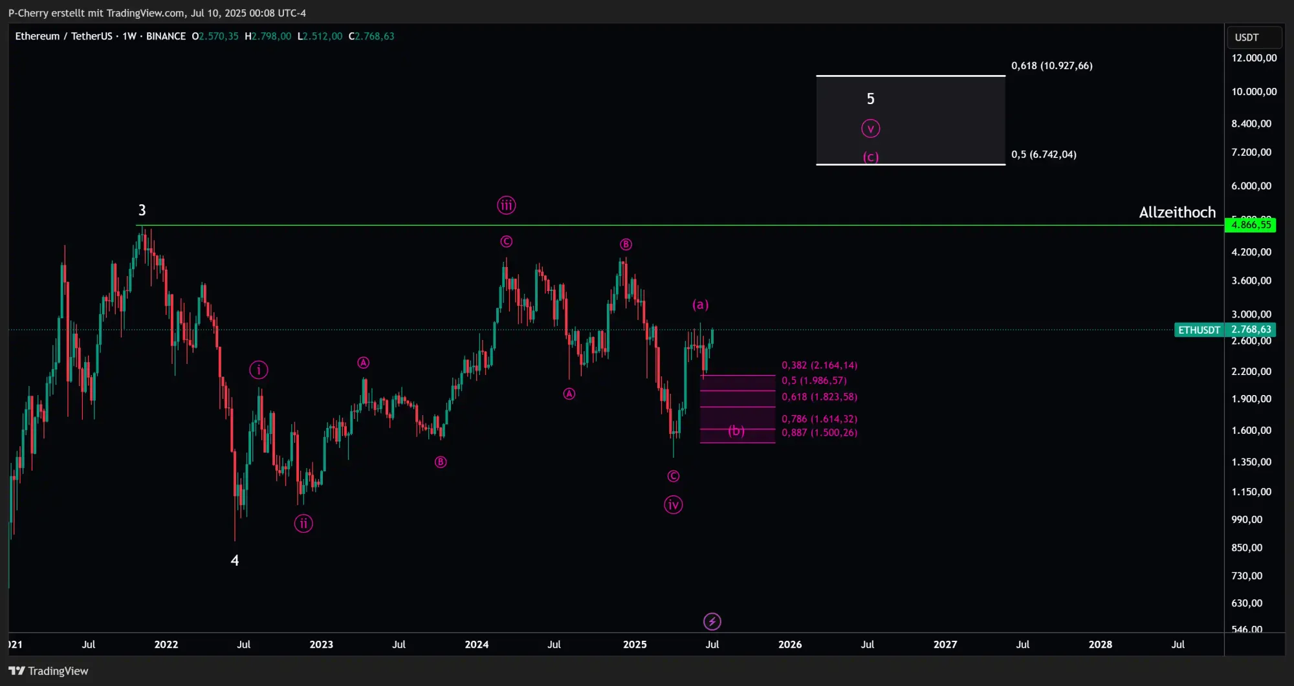Click 2028 on the time axis
The height and width of the screenshot is (686, 1294).
pos(1101,645)
